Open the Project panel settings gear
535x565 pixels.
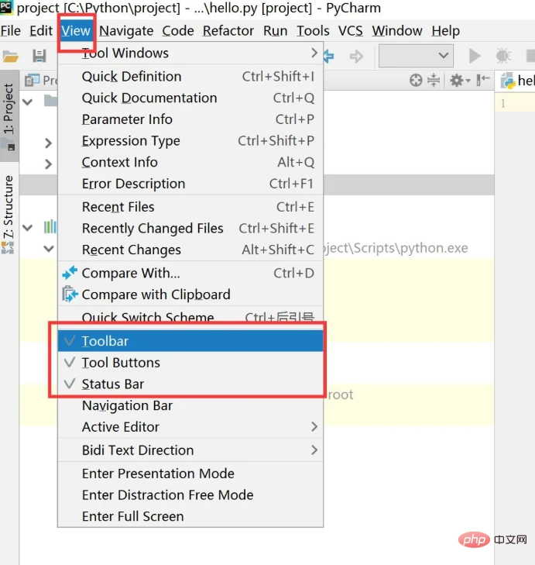click(460, 80)
